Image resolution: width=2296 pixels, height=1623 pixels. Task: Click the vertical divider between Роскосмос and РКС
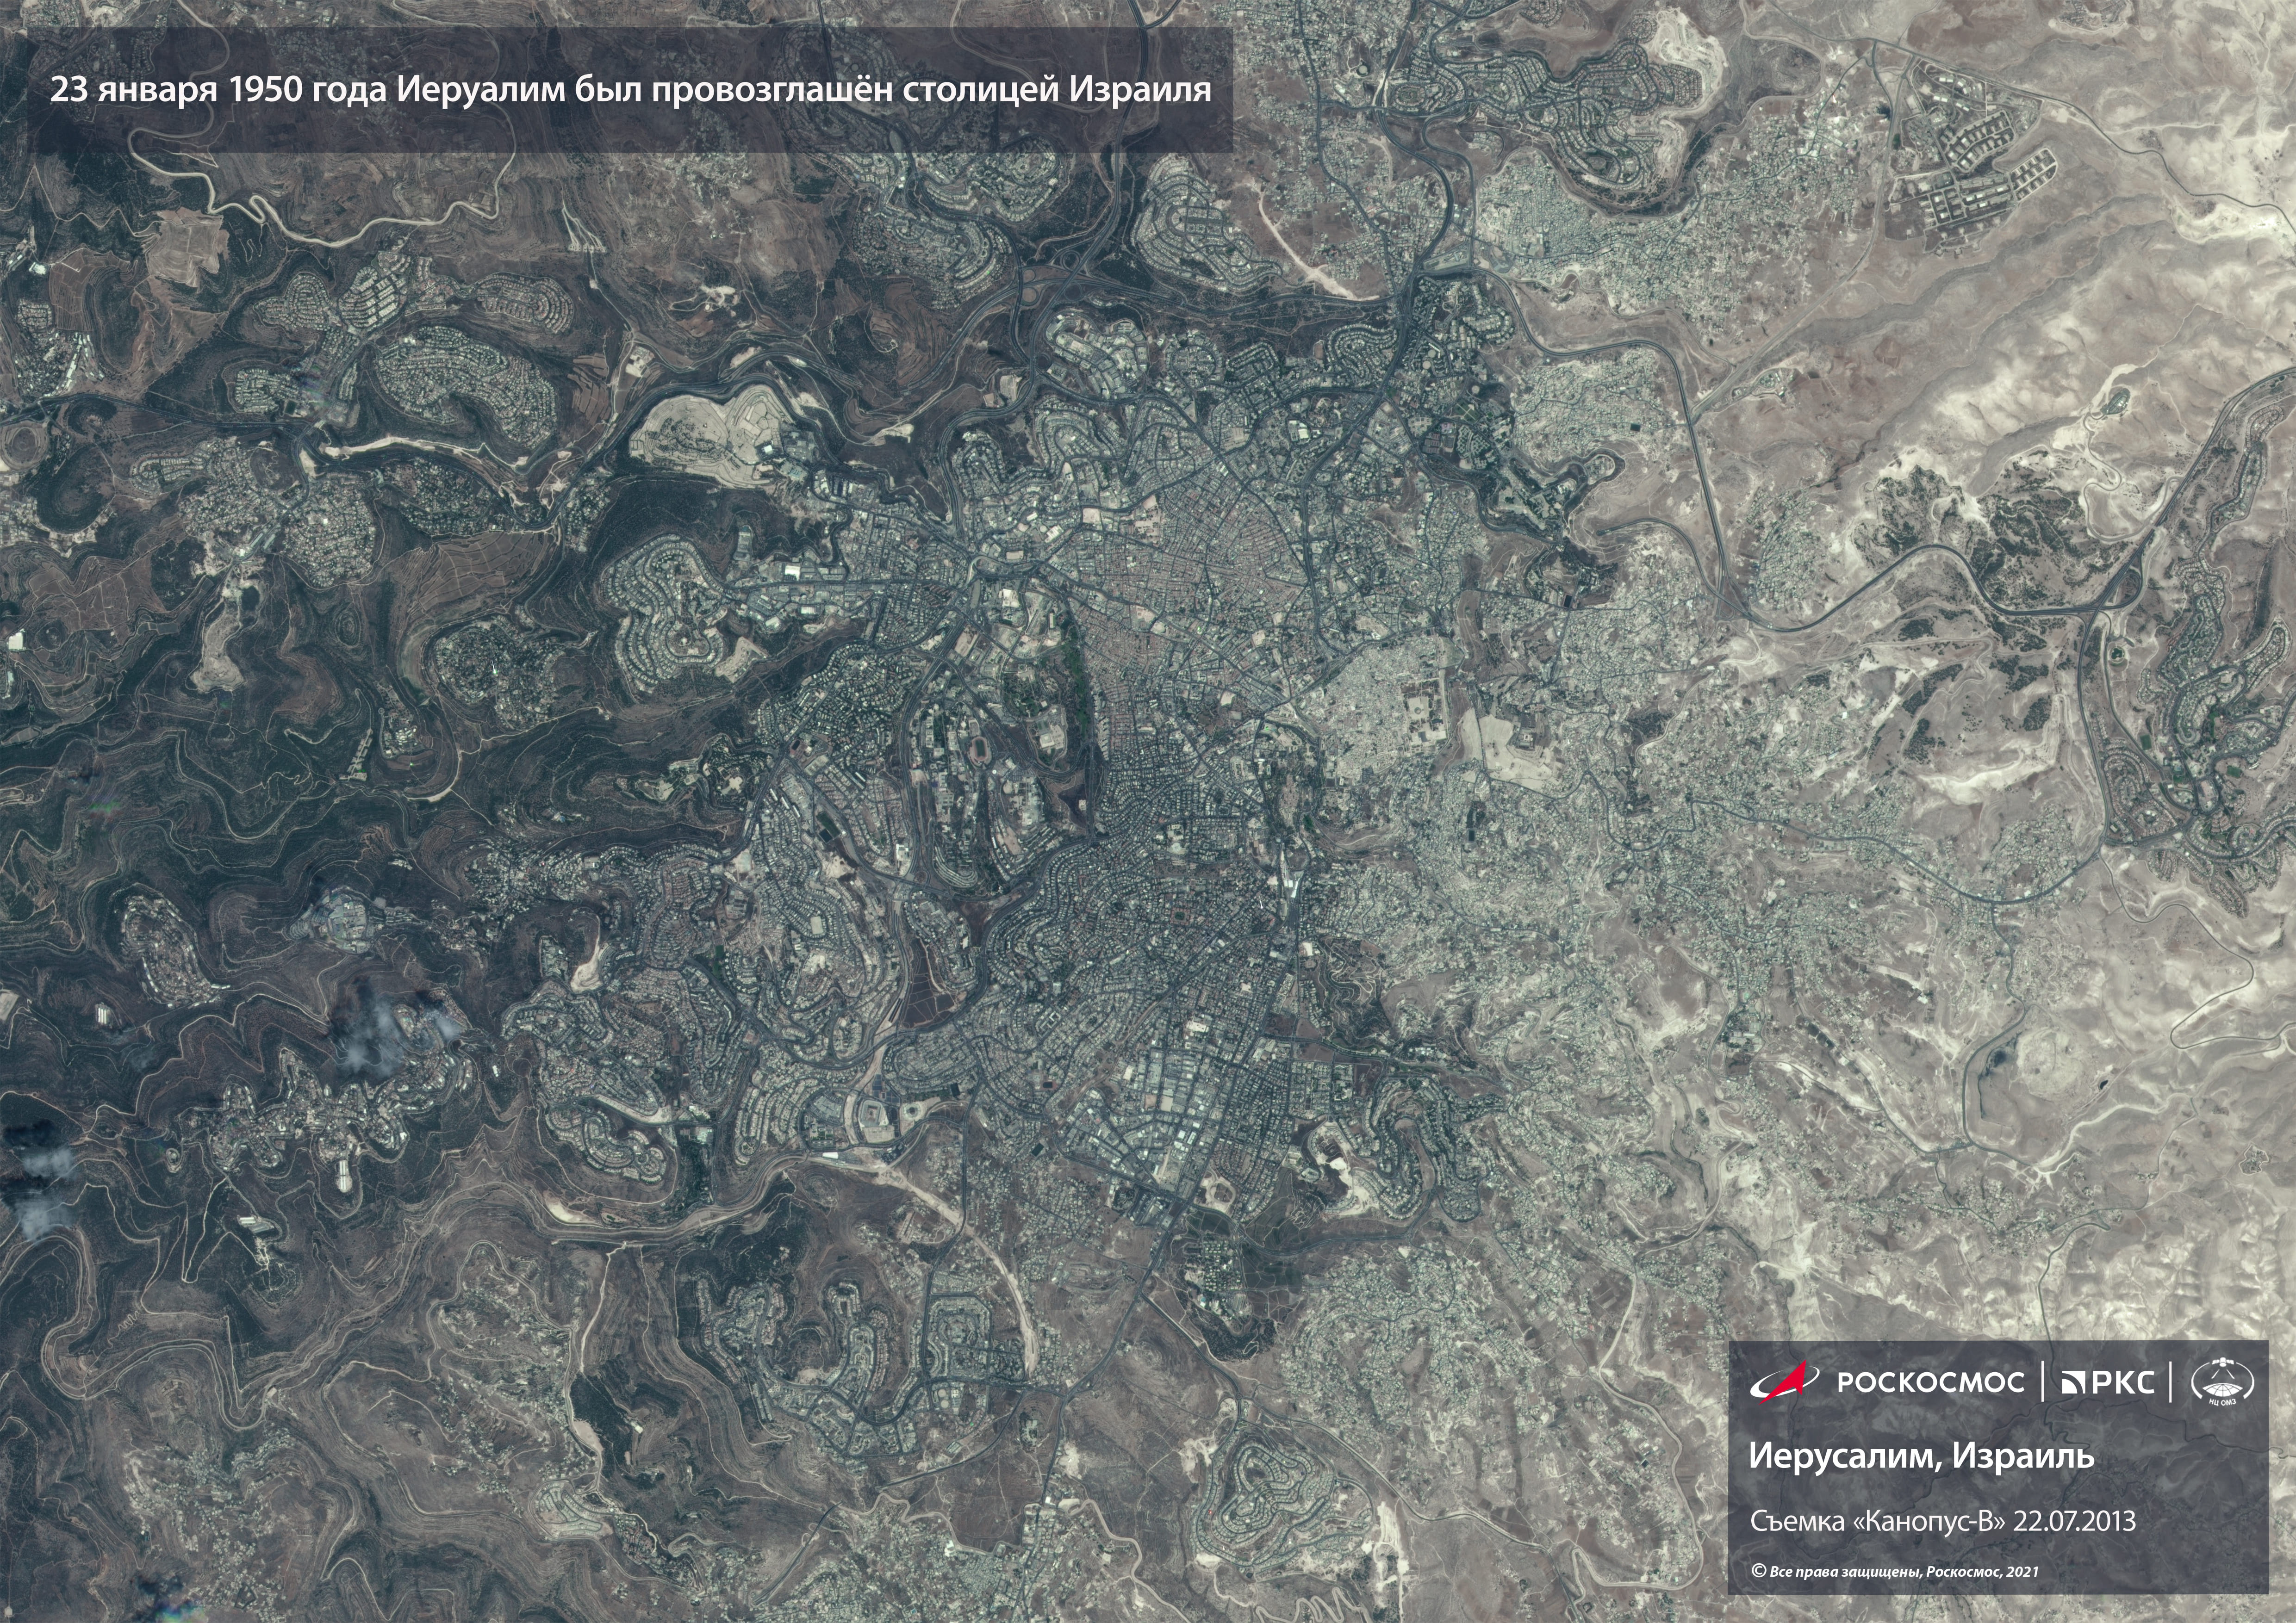pos(2043,1382)
